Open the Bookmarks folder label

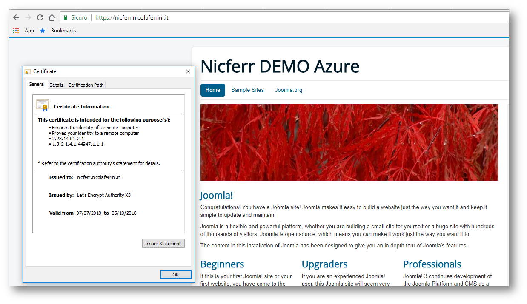click(x=63, y=31)
